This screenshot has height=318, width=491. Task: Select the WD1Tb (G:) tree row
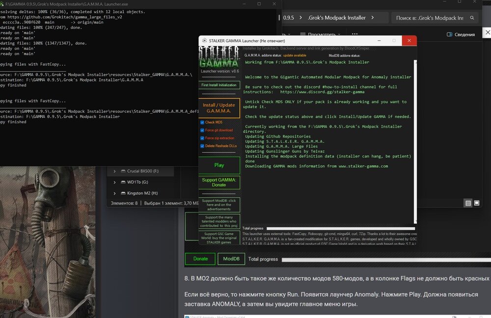[x=140, y=182]
